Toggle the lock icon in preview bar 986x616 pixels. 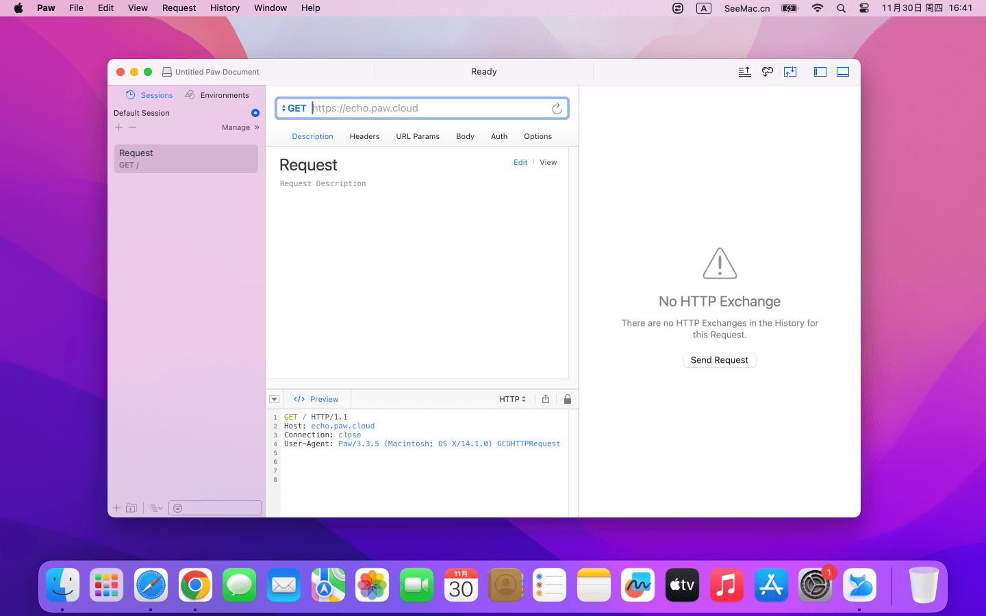568,399
